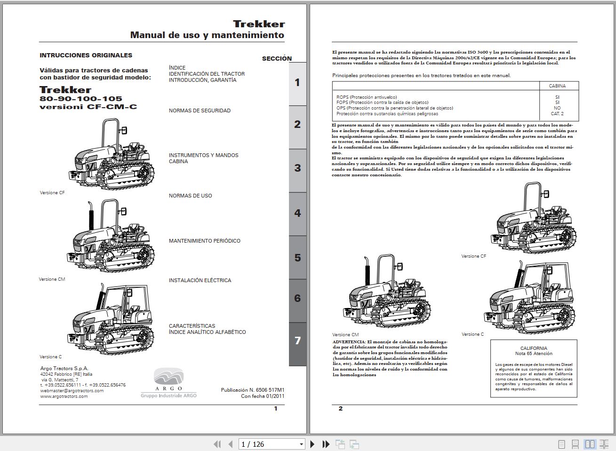Click the previous view navigation icon
Viewport: 616px width, 451px height.
coord(340,444)
